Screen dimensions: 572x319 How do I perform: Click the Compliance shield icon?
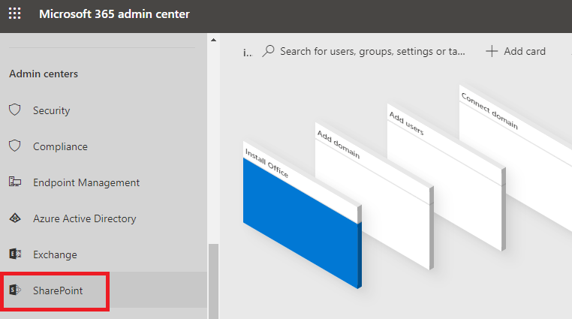14,146
